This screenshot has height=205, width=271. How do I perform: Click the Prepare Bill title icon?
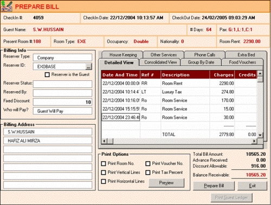click(7, 7)
